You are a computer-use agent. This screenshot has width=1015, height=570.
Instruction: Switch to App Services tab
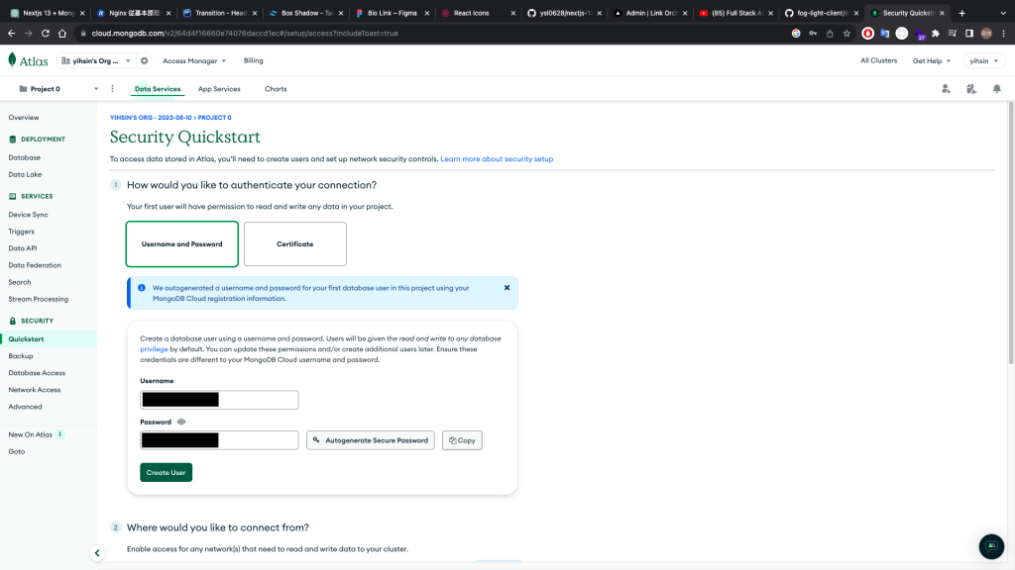click(x=219, y=89)
